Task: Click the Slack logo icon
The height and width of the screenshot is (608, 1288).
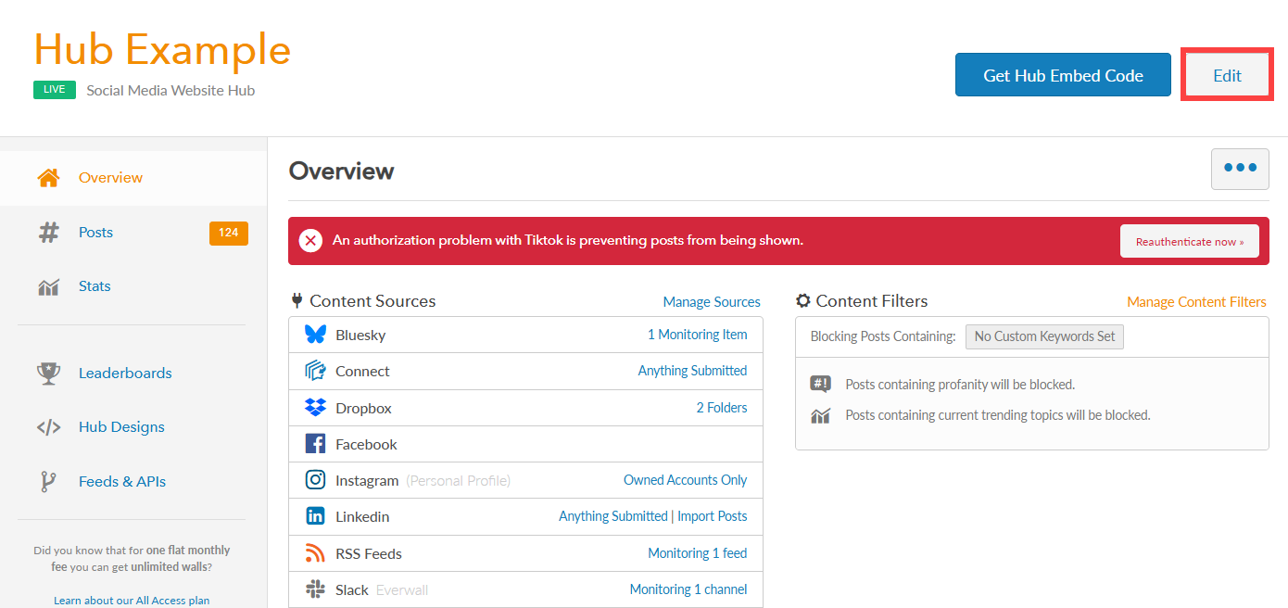Action: pyautogui.click(x=315, y=589)
